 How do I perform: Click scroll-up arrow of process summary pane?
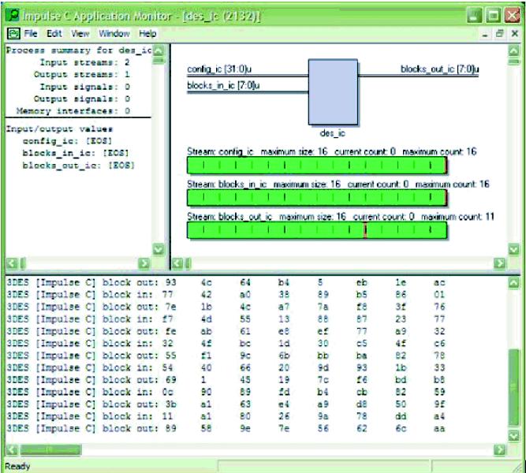(157, 51)
